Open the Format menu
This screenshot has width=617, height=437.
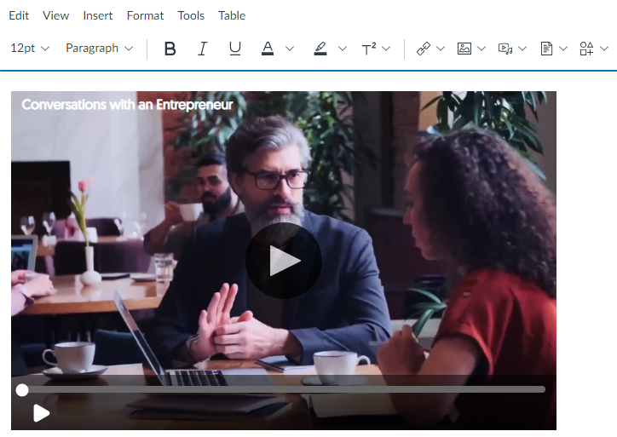point(145,15)
